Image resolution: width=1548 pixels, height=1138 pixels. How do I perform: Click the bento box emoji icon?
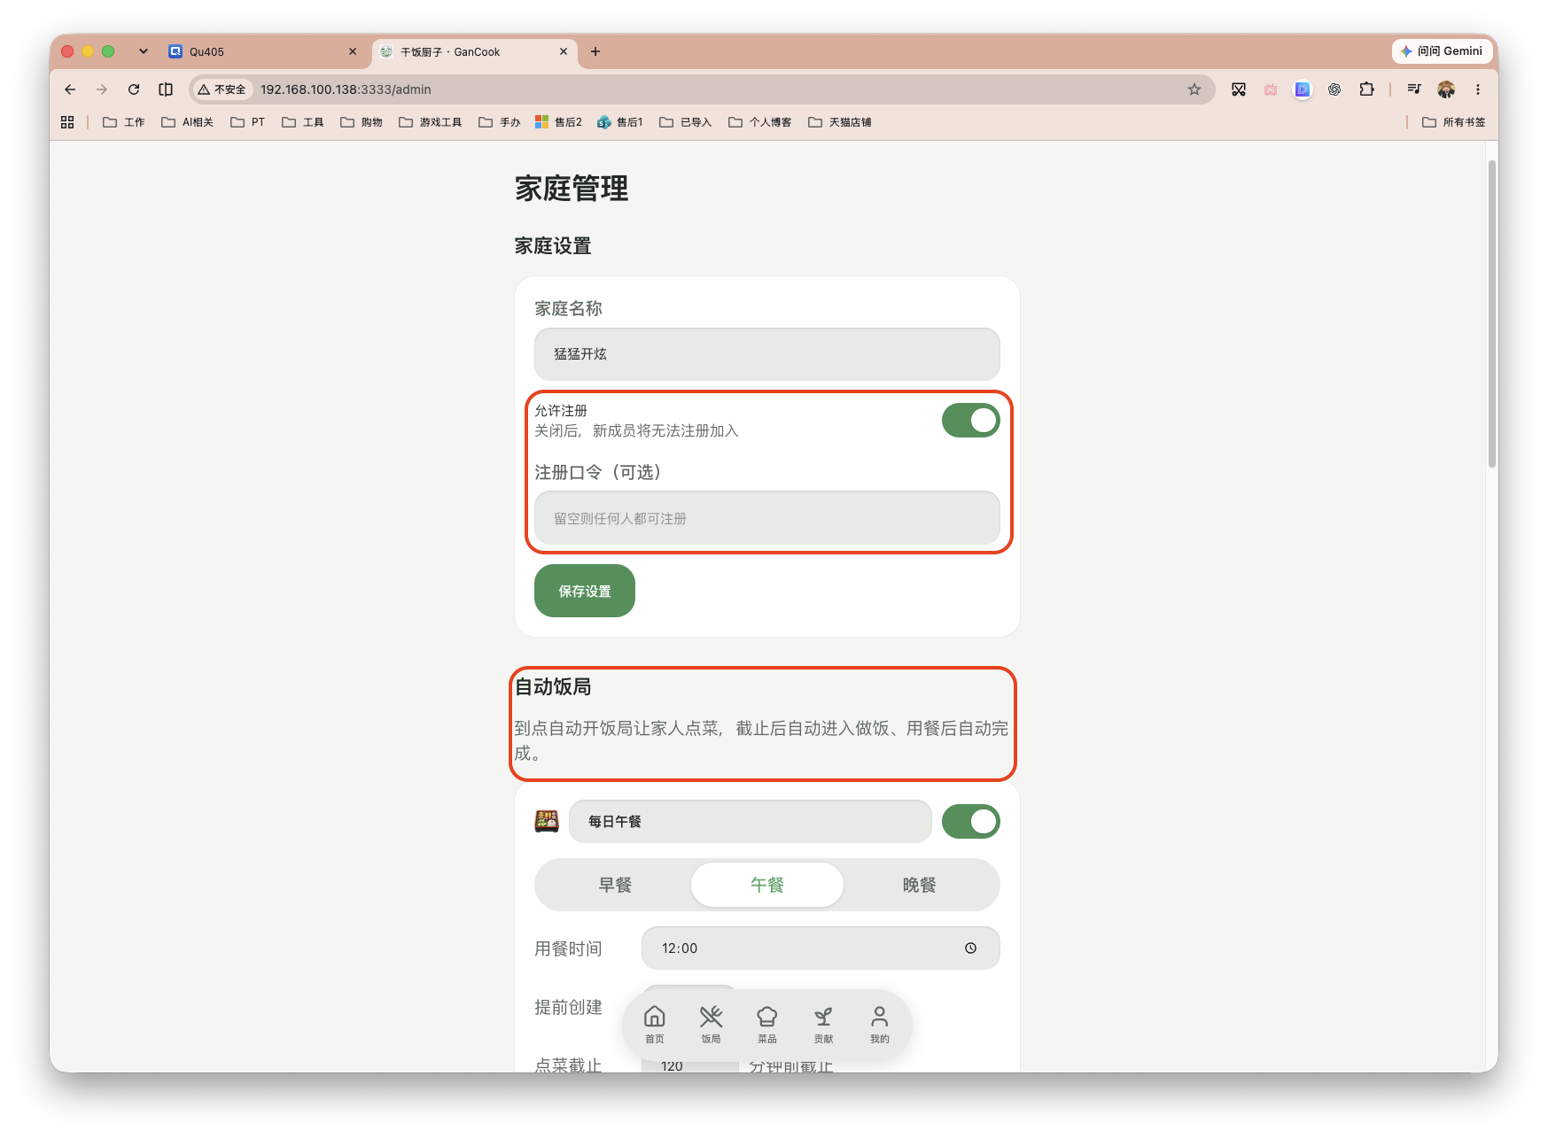[547, 821]
